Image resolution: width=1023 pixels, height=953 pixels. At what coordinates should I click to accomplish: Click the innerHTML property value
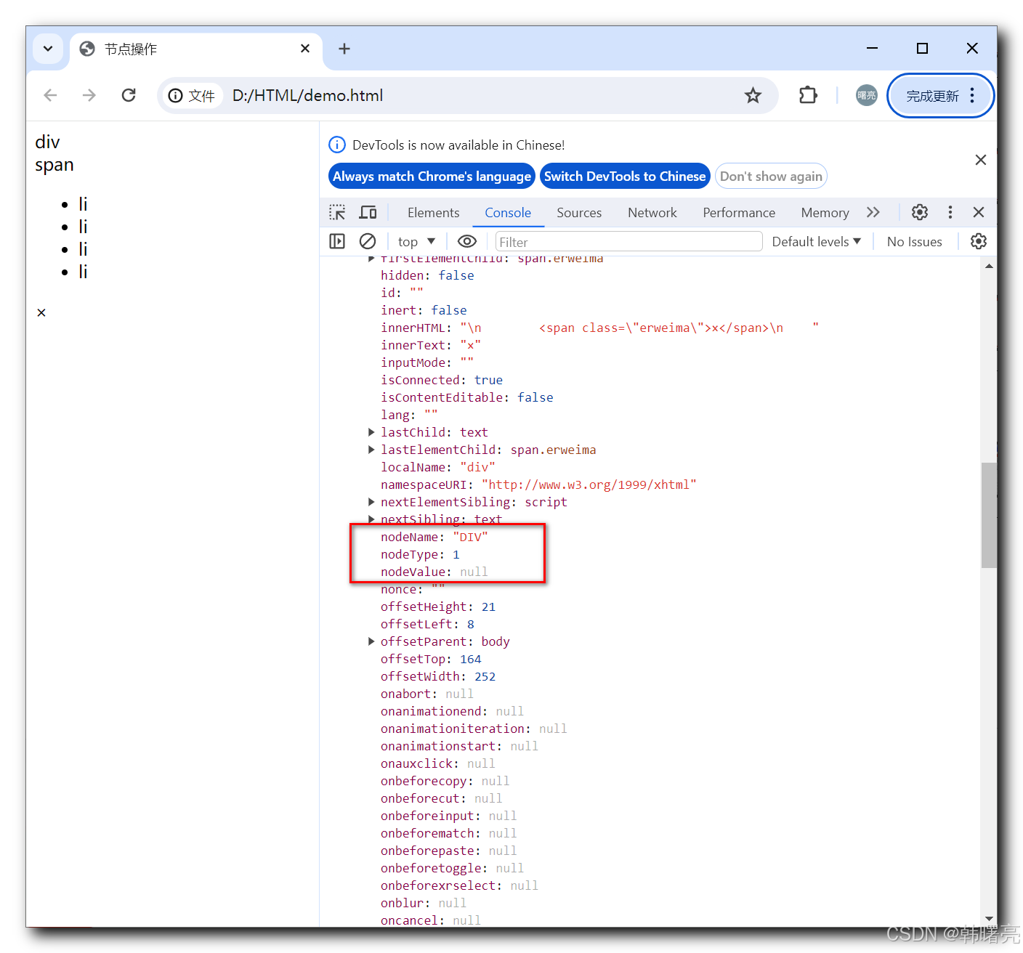[639, 328]
